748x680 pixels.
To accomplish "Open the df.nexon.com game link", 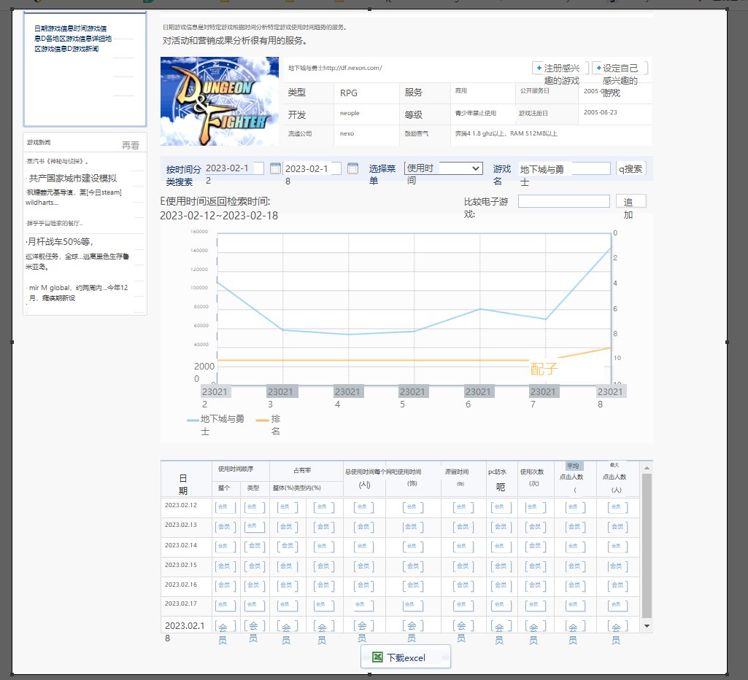I will [x=352, y=68].
